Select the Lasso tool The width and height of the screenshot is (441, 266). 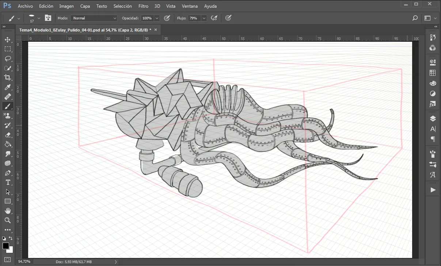[x=8, y=59]
